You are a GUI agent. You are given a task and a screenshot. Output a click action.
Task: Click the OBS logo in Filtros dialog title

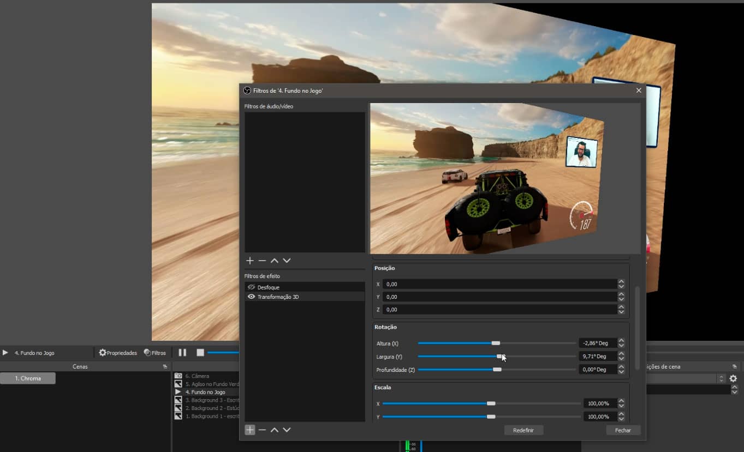[247, 91]
